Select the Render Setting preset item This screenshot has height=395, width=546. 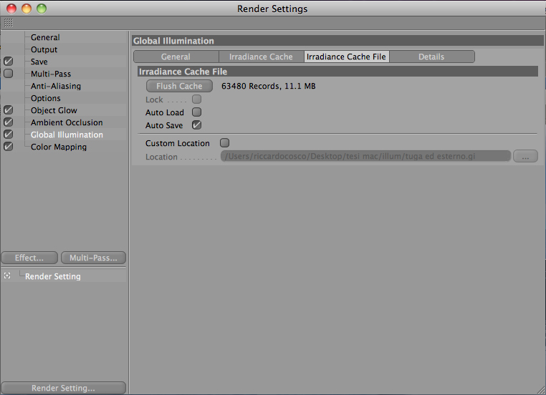53,276
